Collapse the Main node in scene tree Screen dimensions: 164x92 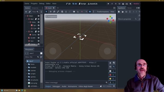tap(26, 16)
